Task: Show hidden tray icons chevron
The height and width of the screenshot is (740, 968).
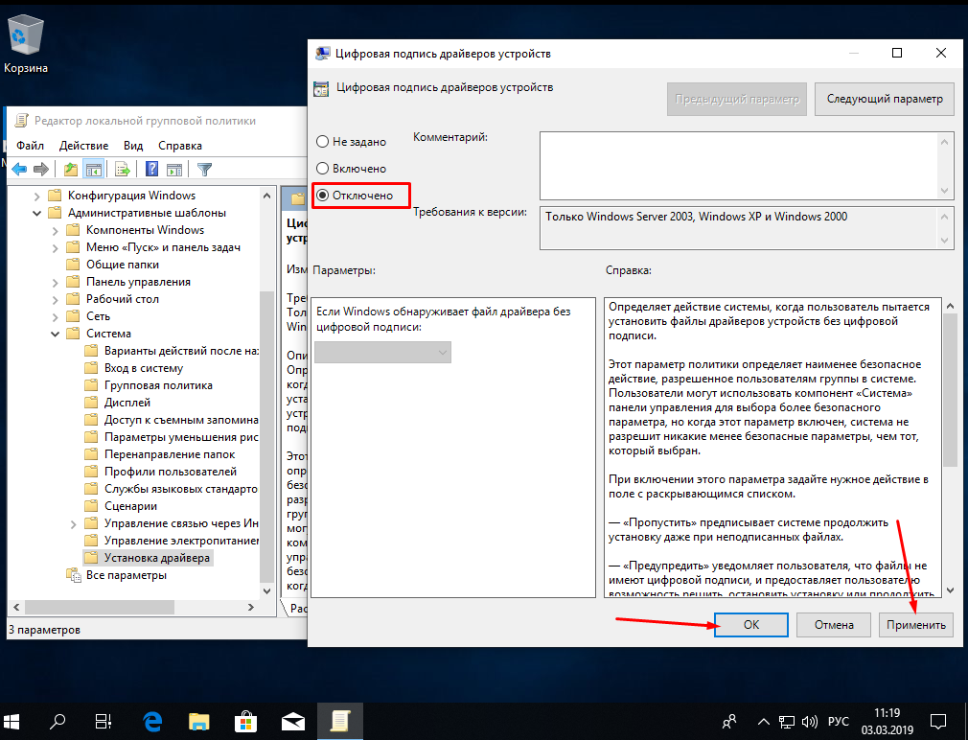Action: [x=763, y=721]
